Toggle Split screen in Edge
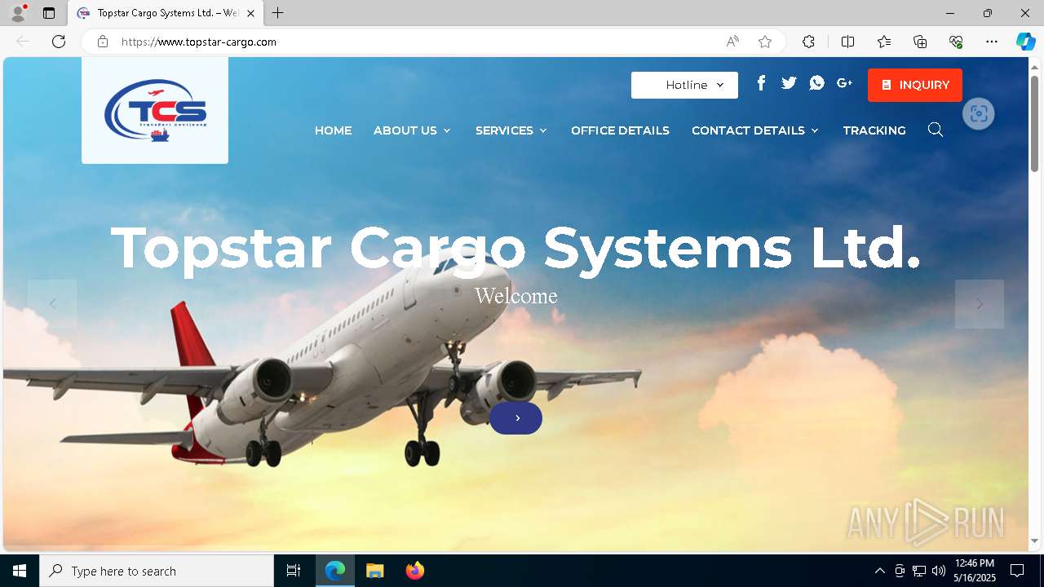The width and height of the screenshot is (1044, 587). pyautogui.click(x=847, y=42)
